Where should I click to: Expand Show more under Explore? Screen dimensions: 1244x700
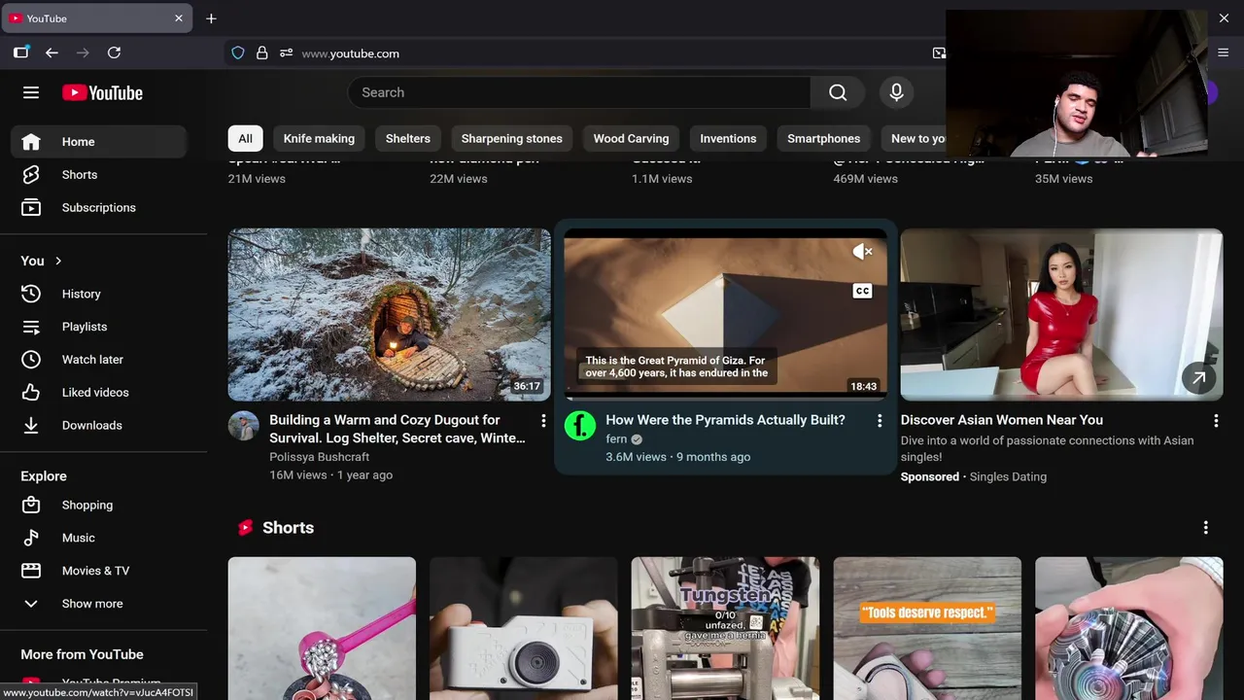pos(98,604)
